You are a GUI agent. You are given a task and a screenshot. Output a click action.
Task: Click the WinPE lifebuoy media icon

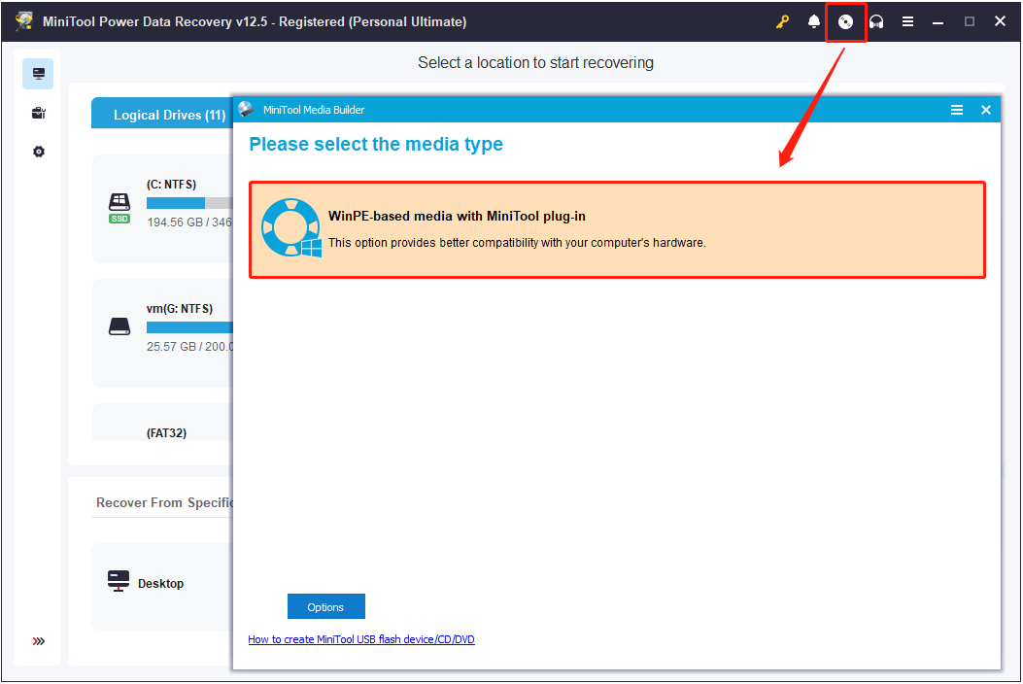coord(291,227)
